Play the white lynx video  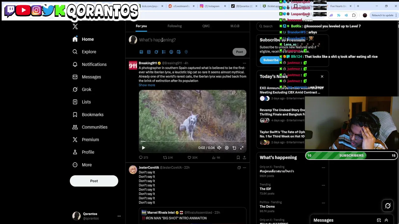[143, 148]
